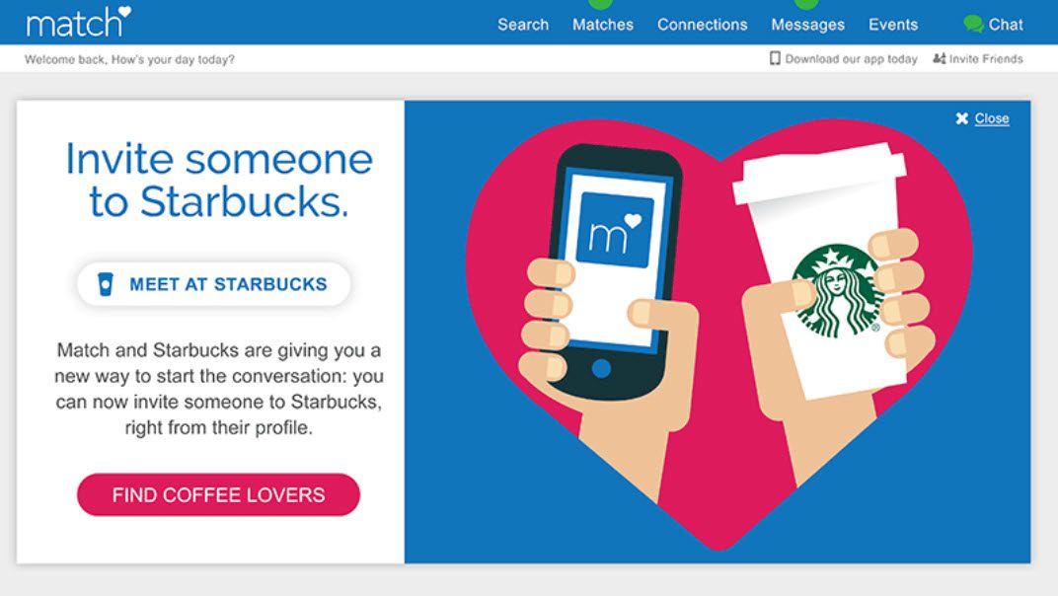1058x596 pixels.
Task: Click the Download our app today link
Action: [851, 59]
